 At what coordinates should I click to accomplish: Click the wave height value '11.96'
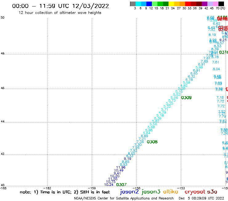121,167
